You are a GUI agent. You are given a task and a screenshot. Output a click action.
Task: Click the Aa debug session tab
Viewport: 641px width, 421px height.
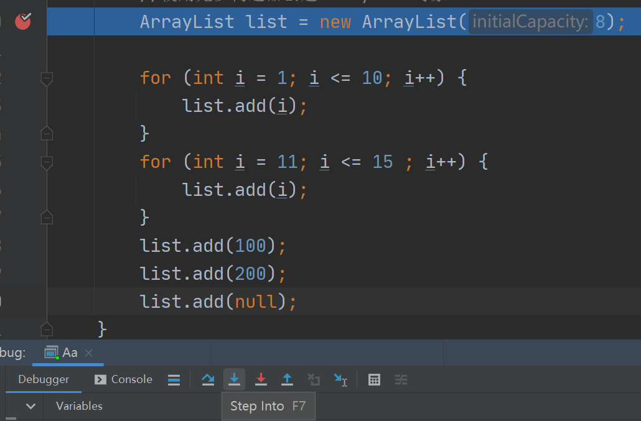[x=68, y=352]
